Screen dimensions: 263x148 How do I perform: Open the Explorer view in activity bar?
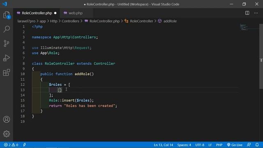click(7, 15)
